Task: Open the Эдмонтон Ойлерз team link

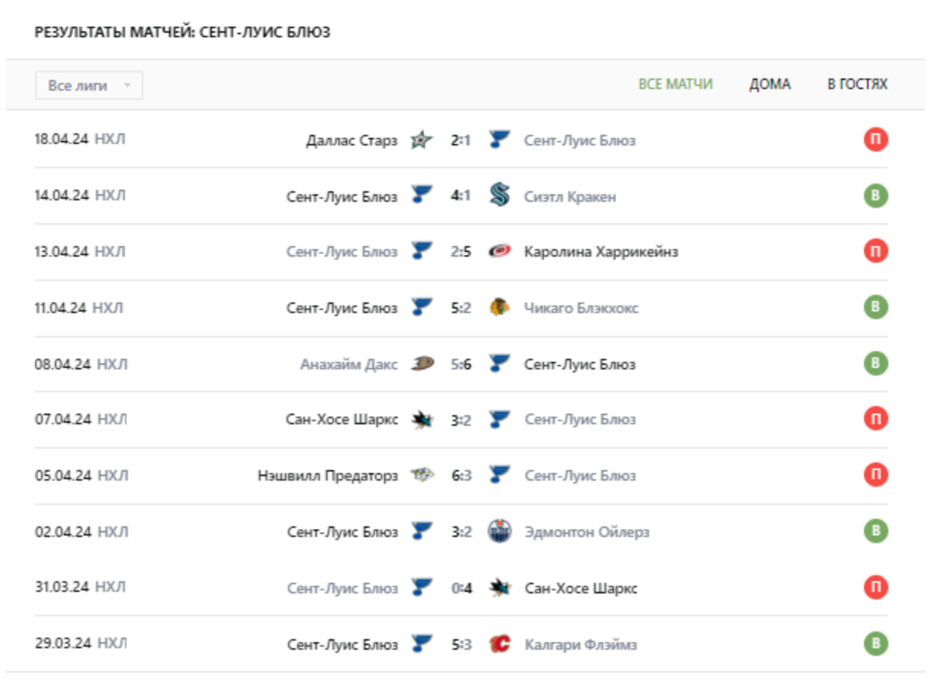Action: coord(587,532)
